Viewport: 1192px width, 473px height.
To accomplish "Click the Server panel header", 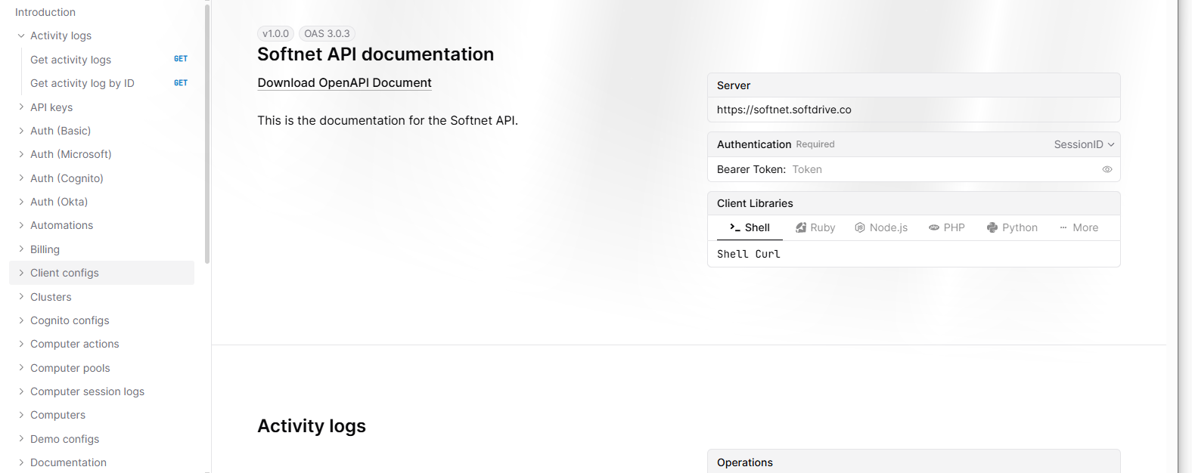I will (914, 85).
